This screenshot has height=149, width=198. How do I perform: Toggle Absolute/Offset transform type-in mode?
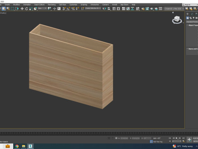116,138
